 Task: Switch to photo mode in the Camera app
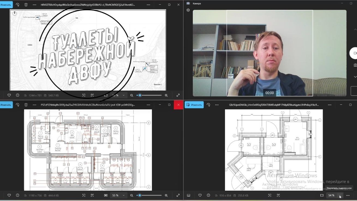click(355, 65)
